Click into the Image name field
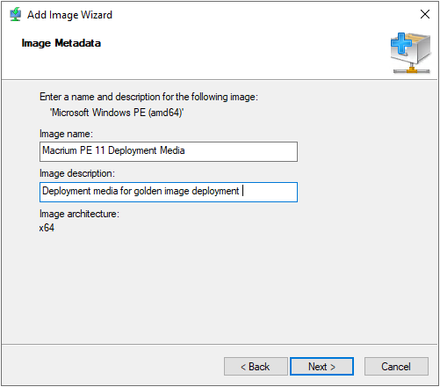440x387 pixels. (169, 151)
